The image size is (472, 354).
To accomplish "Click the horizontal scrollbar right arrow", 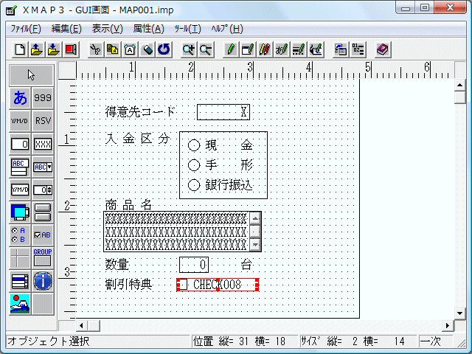I will (448, 325).
